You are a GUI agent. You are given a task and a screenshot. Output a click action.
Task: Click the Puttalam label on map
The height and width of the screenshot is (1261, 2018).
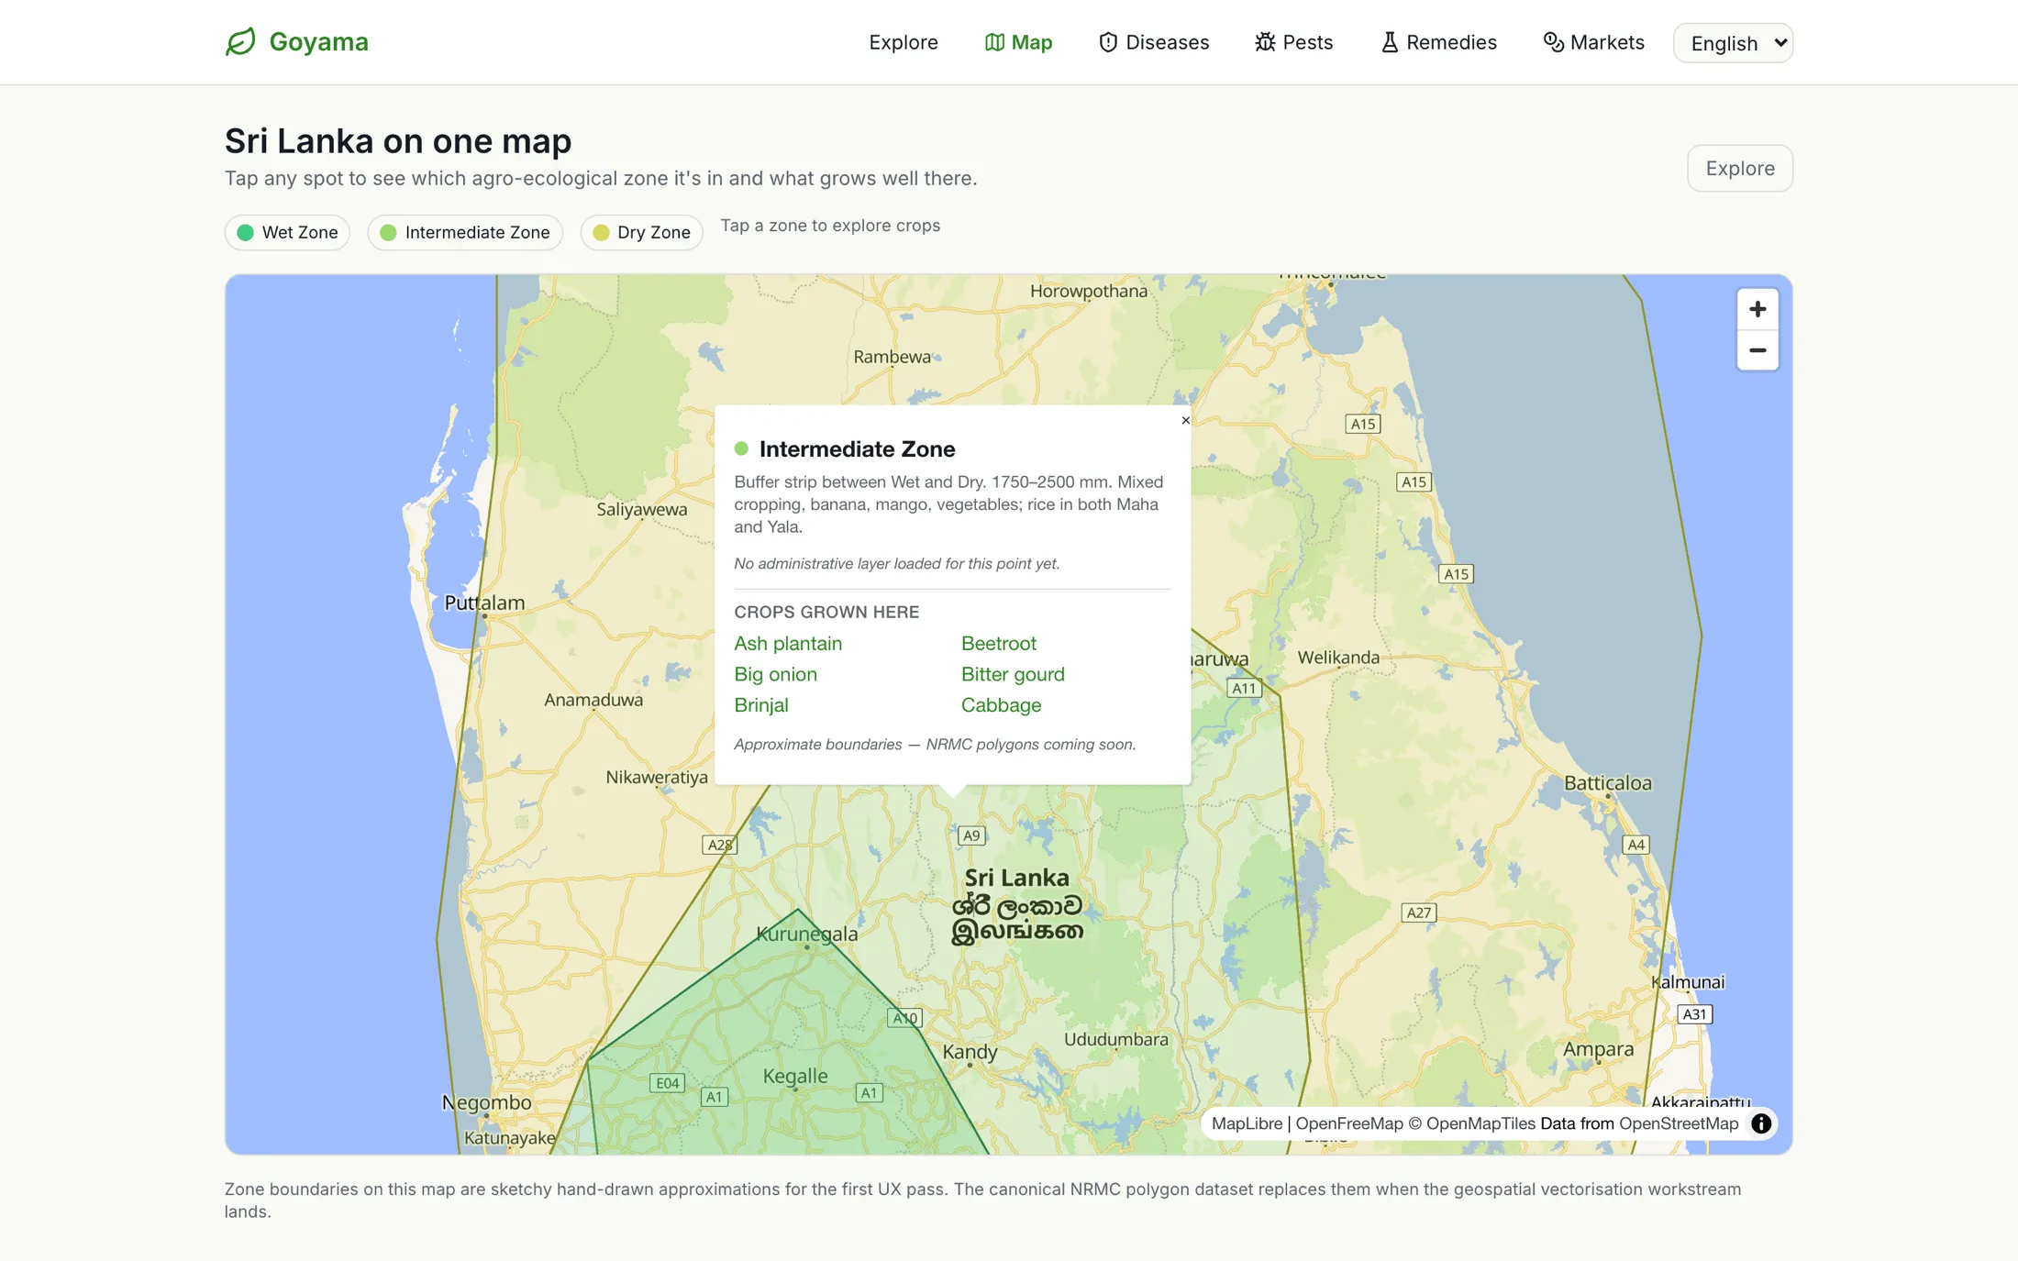[x=484, y=603]
